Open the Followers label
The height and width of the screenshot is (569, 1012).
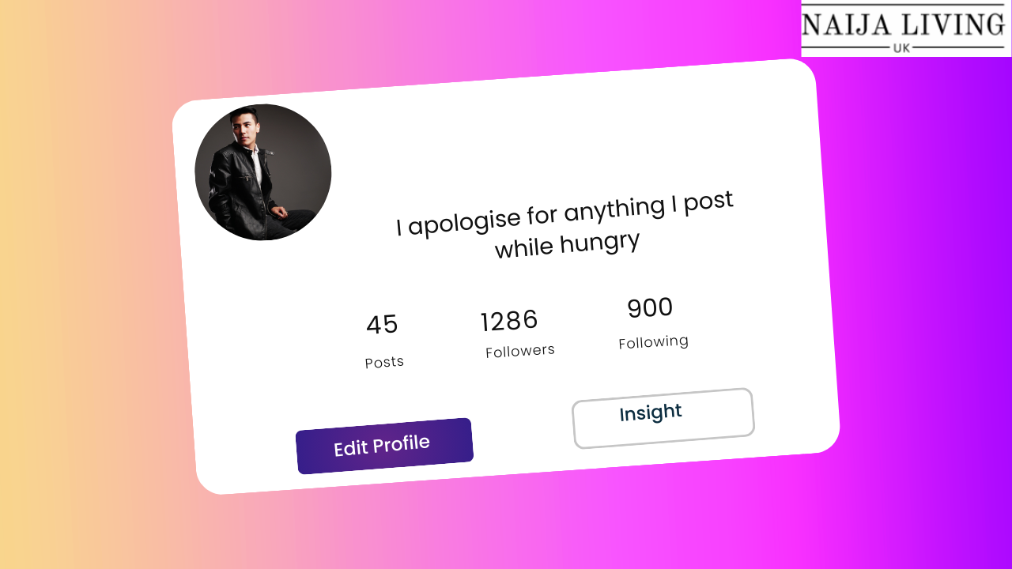(520, 351)
